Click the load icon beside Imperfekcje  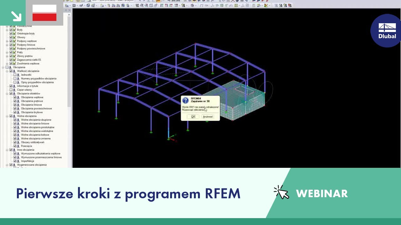(x=18, y=161)
